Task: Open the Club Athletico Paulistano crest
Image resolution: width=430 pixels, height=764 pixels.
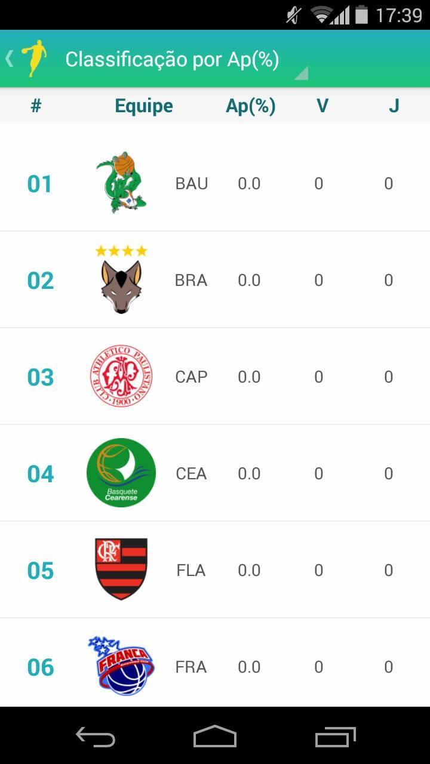Action: (121, 376)
